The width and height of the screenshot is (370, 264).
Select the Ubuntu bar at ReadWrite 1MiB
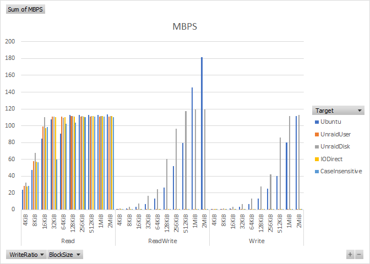[192, 148]
